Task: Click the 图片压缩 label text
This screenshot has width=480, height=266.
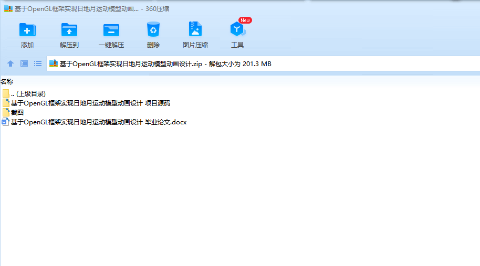Action: pyautogui.click(x=195, y=45)
